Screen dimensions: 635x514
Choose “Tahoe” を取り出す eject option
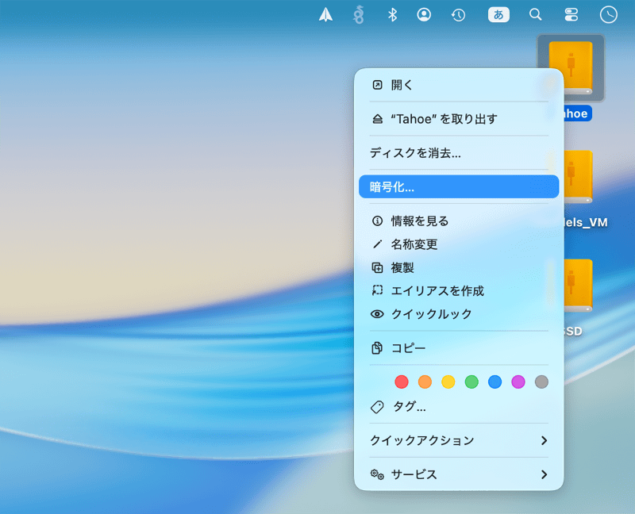459,119
